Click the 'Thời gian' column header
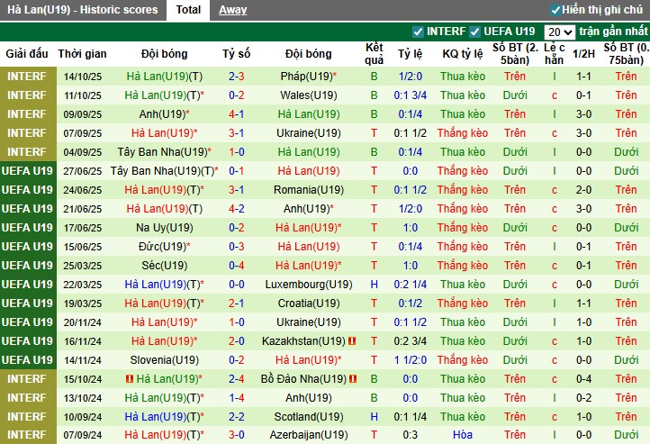650x444 pixels. click(82, 54)
